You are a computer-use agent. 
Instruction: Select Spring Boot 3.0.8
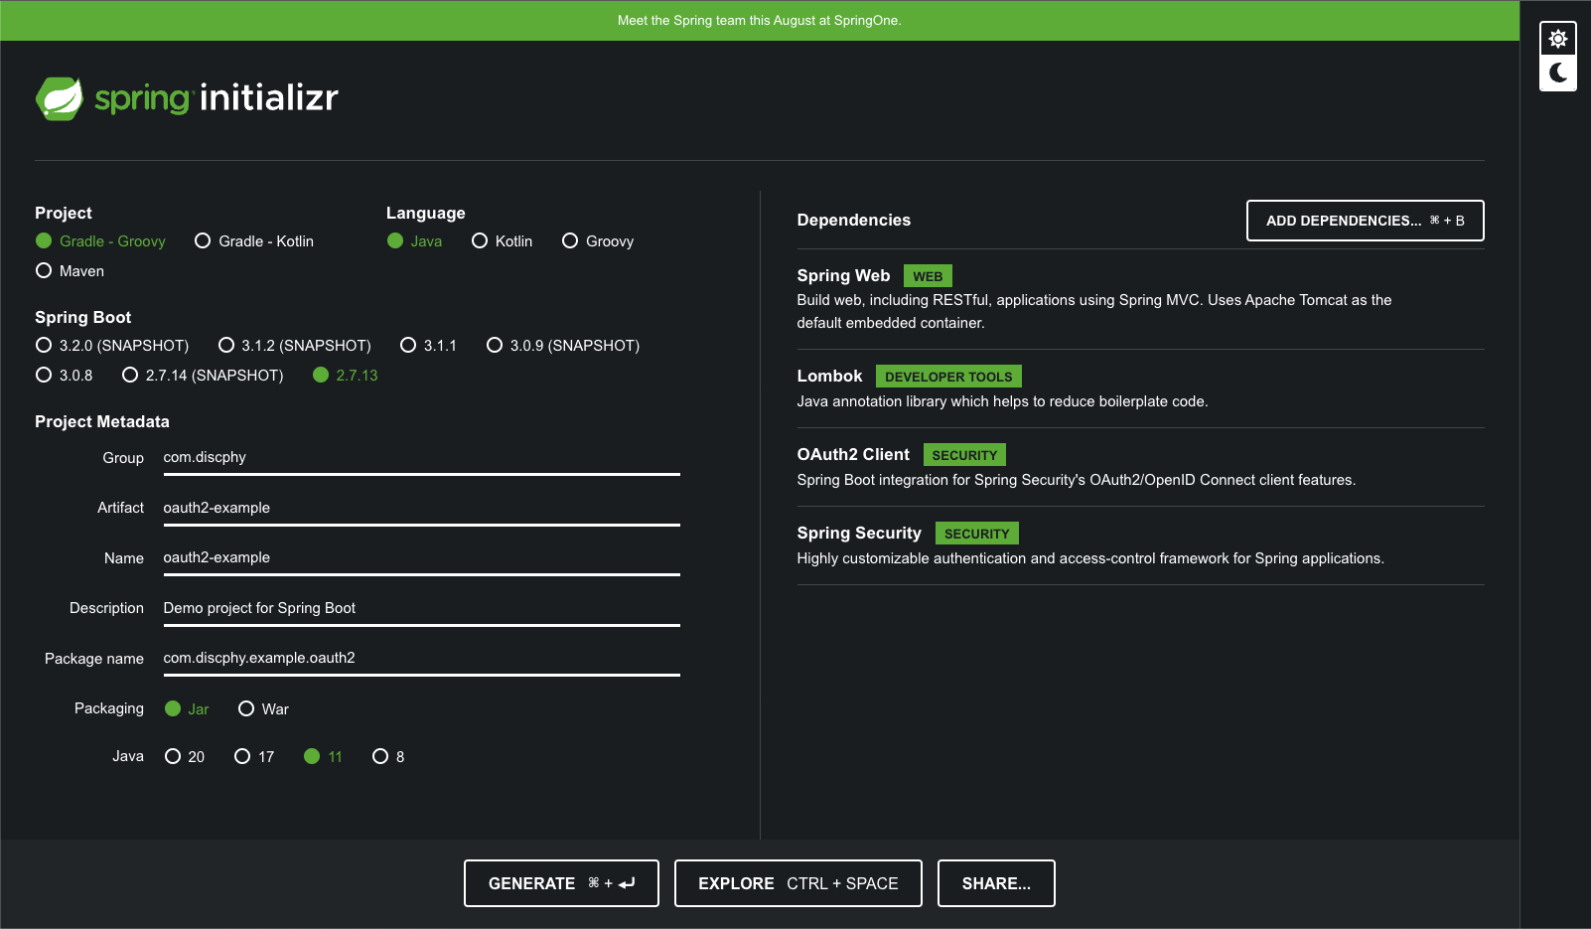pos(64,376)
